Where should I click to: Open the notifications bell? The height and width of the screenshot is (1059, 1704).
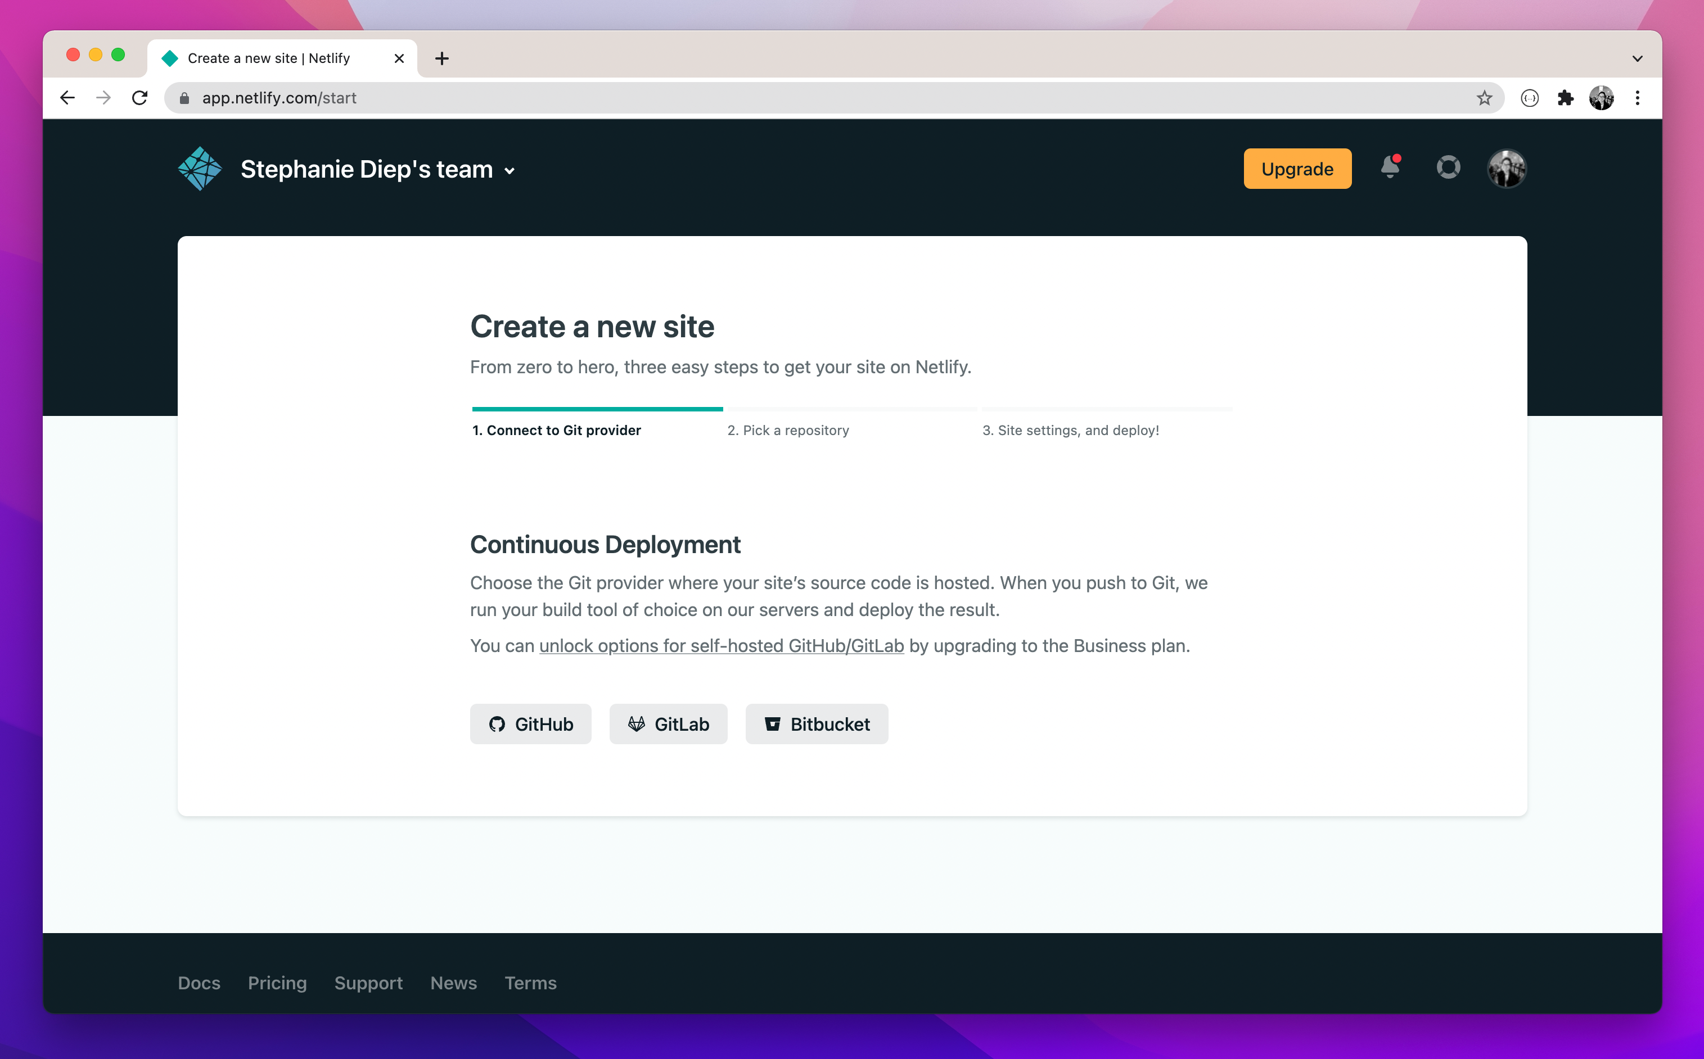[x=1390, y=168]
